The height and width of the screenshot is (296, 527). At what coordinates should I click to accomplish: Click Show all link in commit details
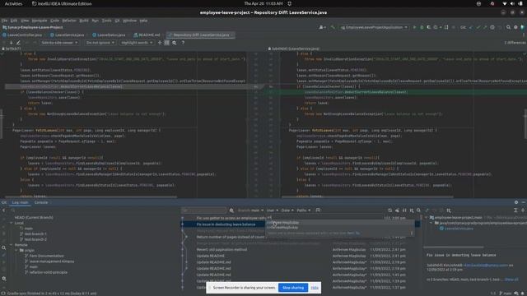pyautogui.click(x=511, y=280)
